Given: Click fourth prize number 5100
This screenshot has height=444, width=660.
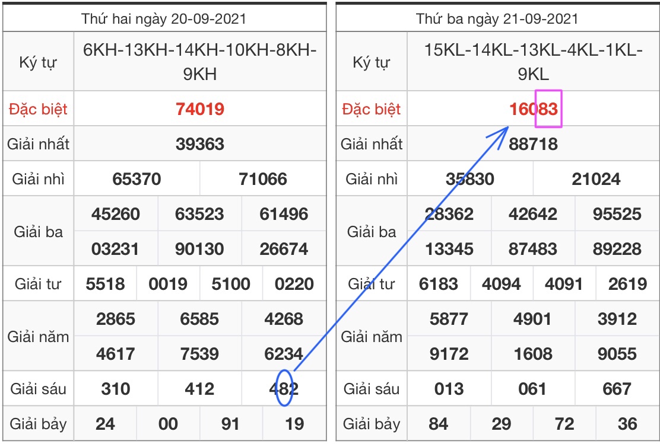Looking at the screenshot, I should pyautogui.click(x=231, y=284).
